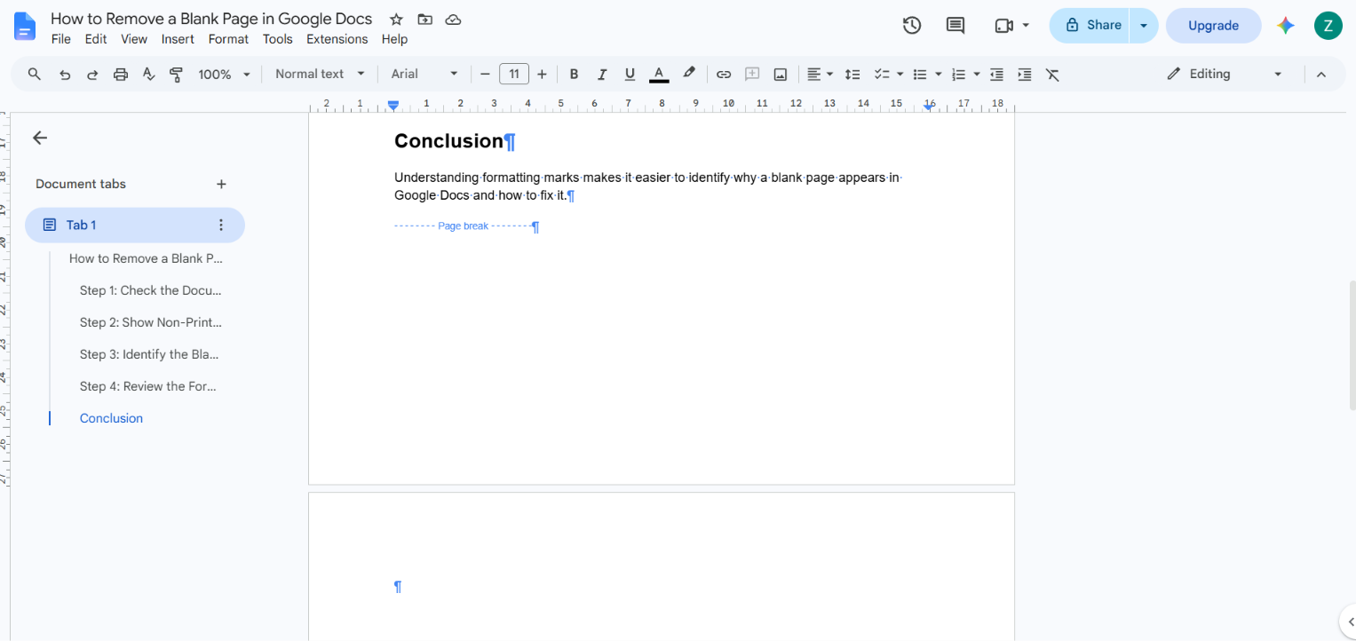Open the comments panel
Image resolution: width=1356 pixels, height=641 pixels.
click(956, 26)
